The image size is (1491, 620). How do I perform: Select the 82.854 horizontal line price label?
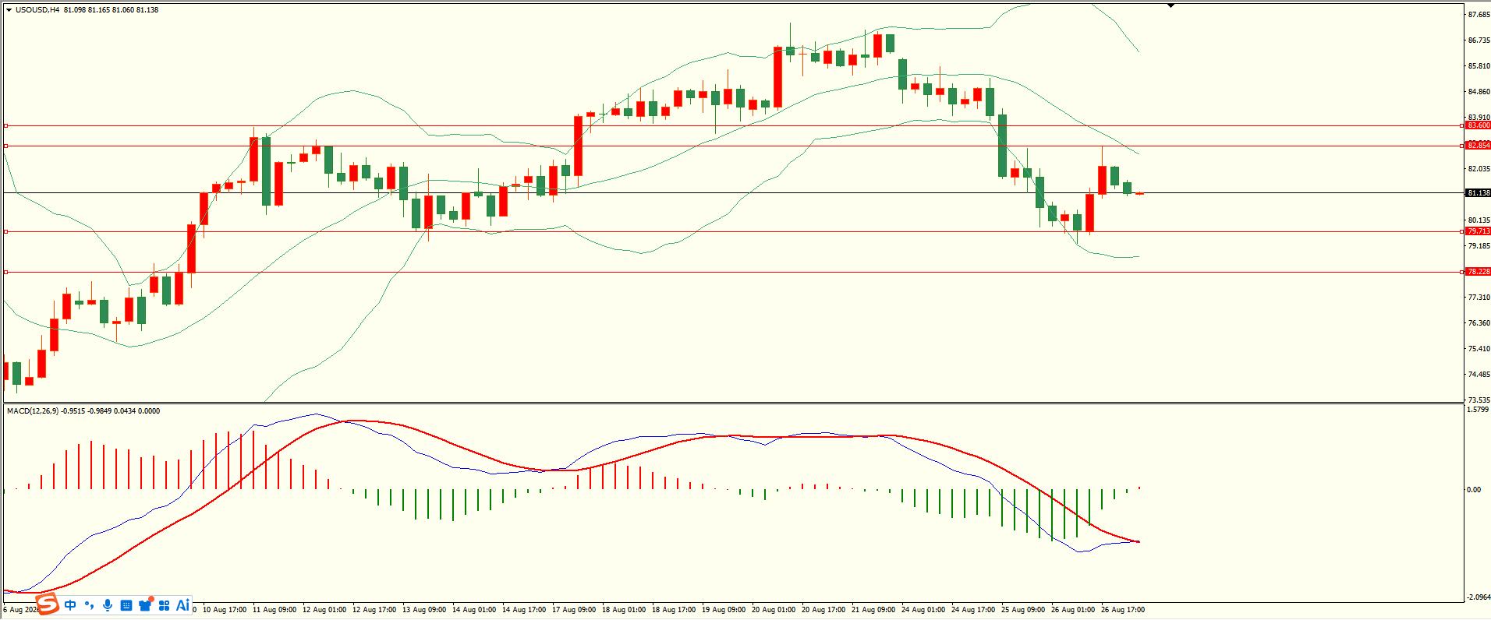click(x=1478, y=146)
